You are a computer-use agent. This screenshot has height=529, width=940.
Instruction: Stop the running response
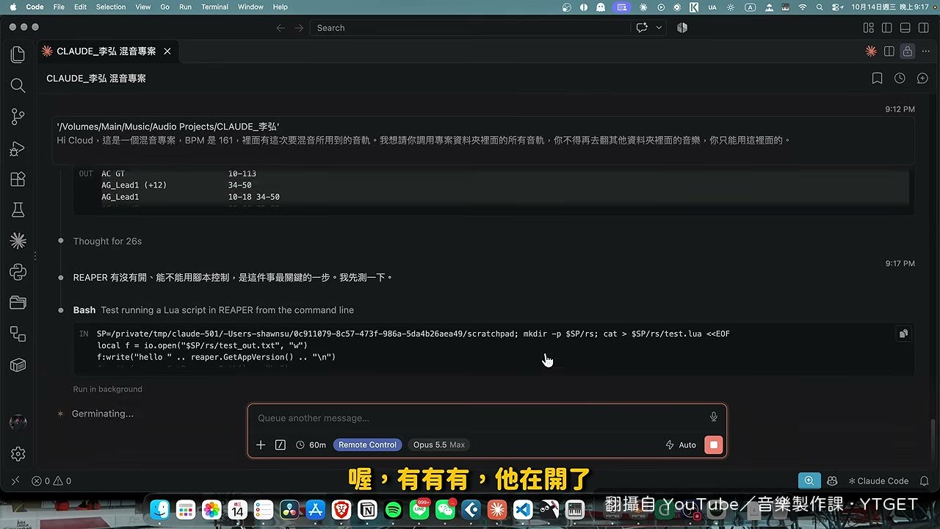click(713, 445)
